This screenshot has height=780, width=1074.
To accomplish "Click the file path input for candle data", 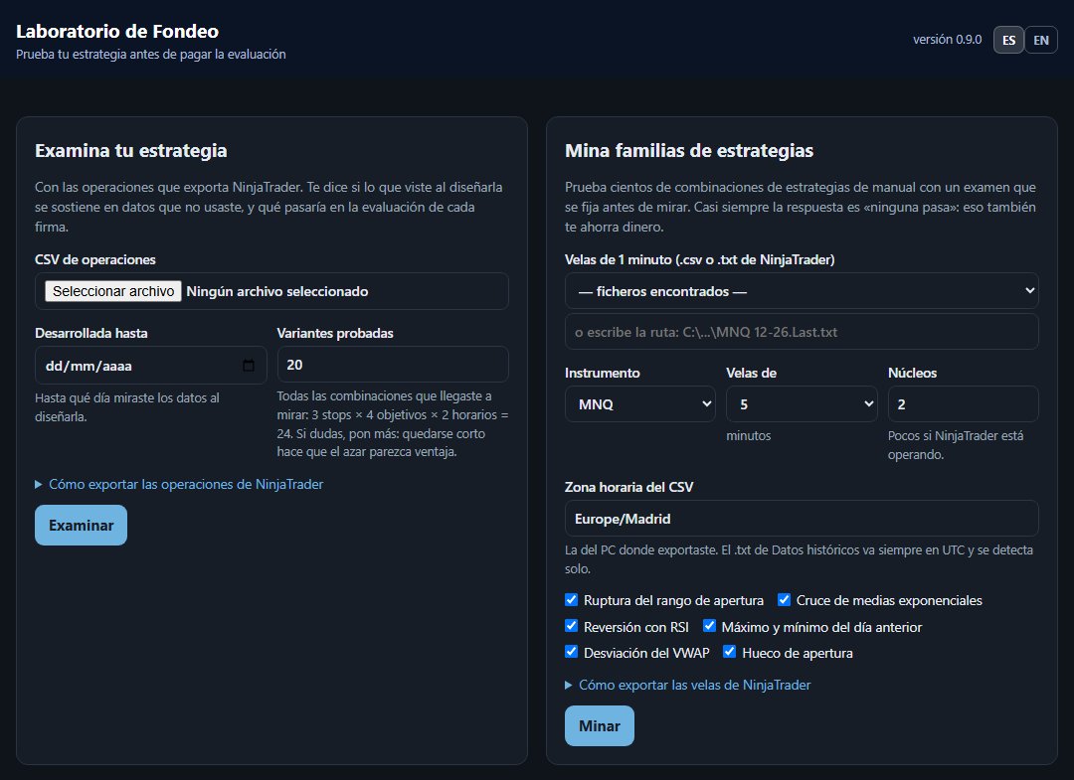I will click(802, 332).
